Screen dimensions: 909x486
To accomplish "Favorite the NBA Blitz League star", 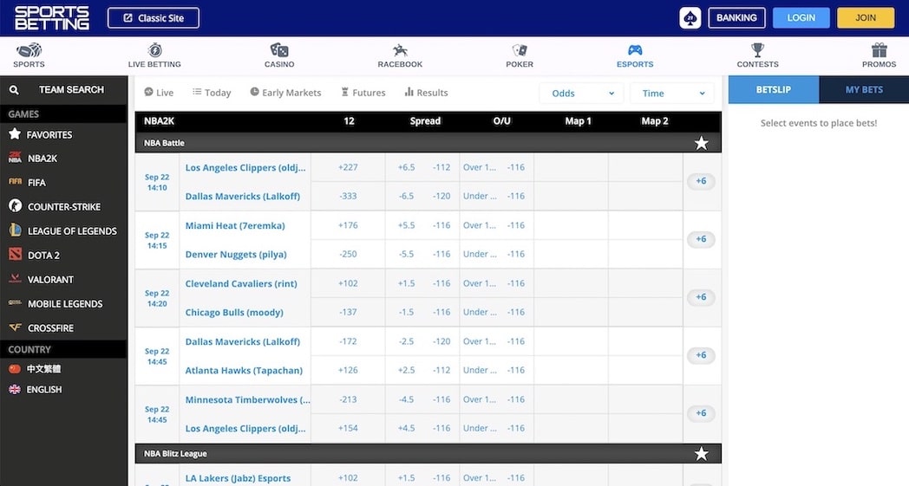I will tap(702, 454).
